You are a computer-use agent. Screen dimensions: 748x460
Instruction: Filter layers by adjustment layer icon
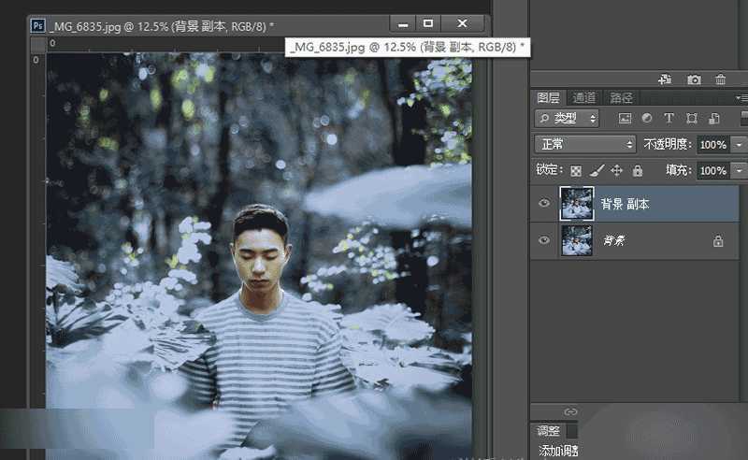647,119
